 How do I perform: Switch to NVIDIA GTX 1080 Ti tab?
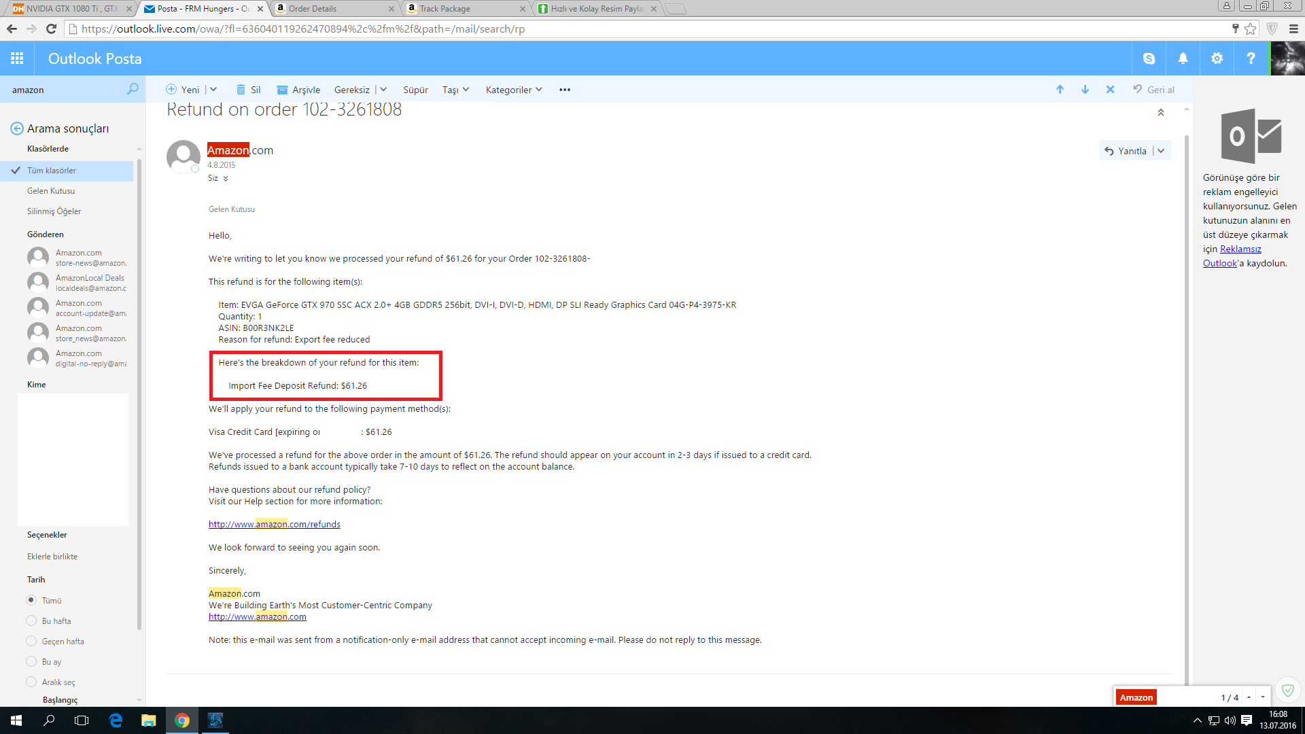click(x=71, y=9)
